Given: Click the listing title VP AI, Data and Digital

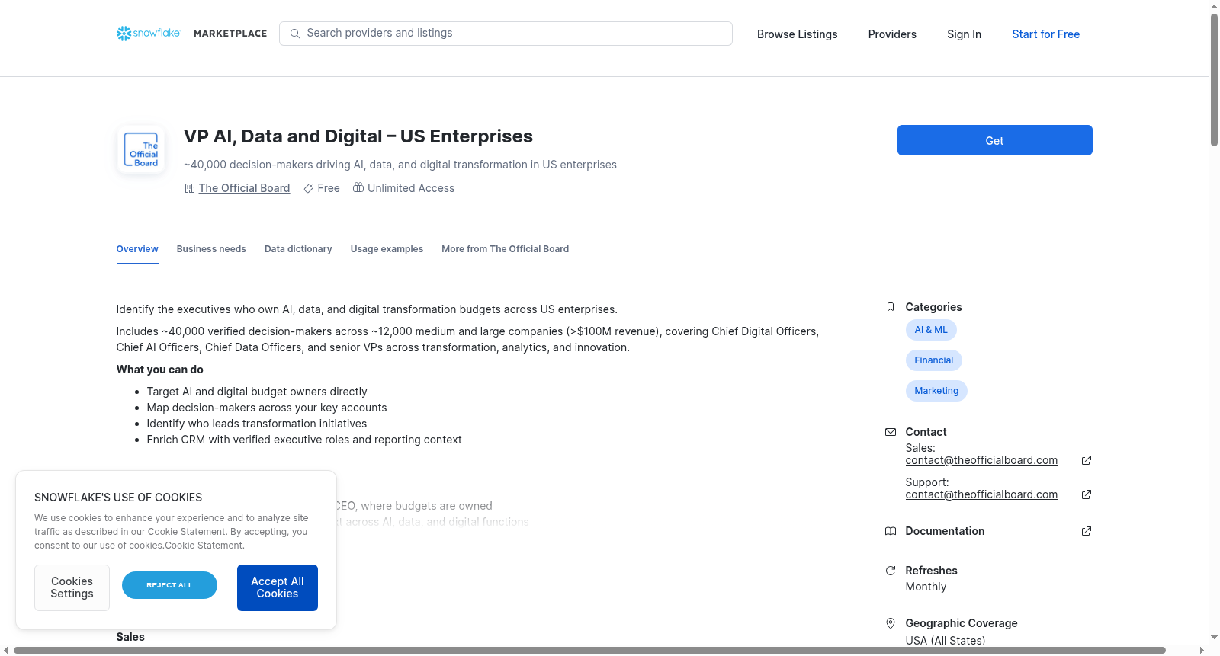Looking at the screenshot, I should coord(358,136).
